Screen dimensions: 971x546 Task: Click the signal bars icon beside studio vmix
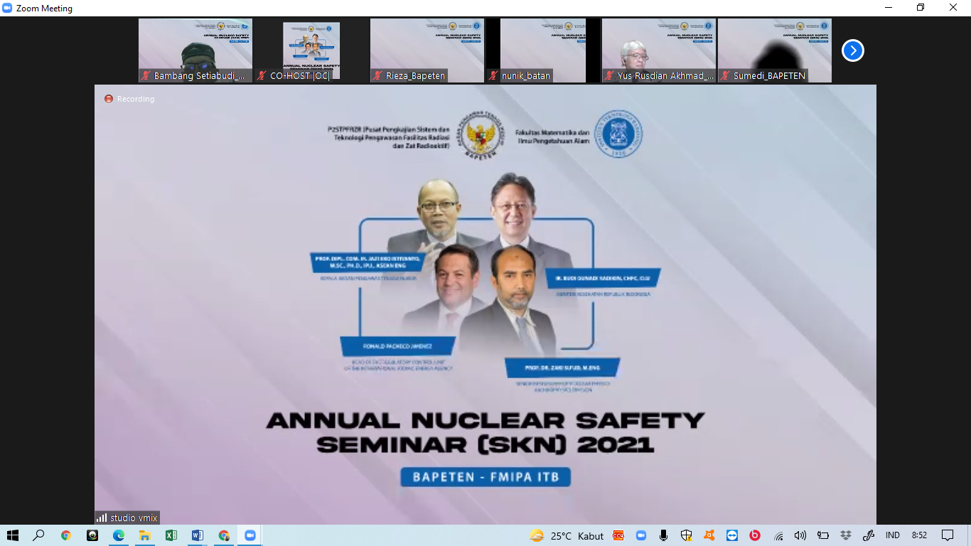[102, 518]
